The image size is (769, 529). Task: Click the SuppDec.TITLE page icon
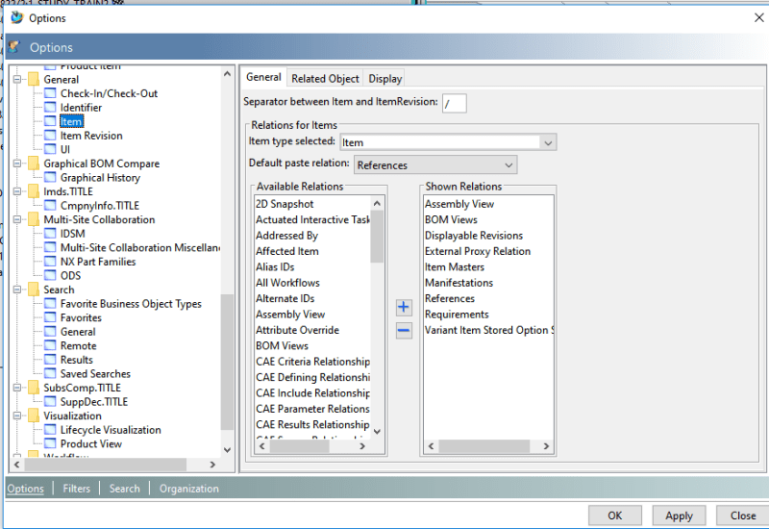[50, 401]
